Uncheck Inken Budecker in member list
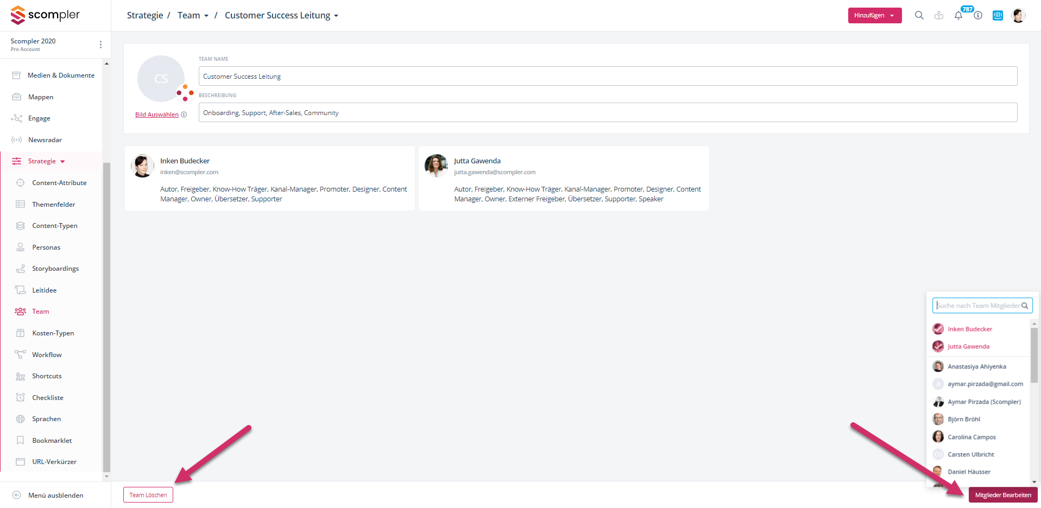The width and height of the screenshot is (1041, 508). pos(938,329)
